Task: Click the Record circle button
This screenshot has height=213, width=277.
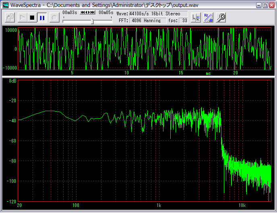Action: [54, 17]
